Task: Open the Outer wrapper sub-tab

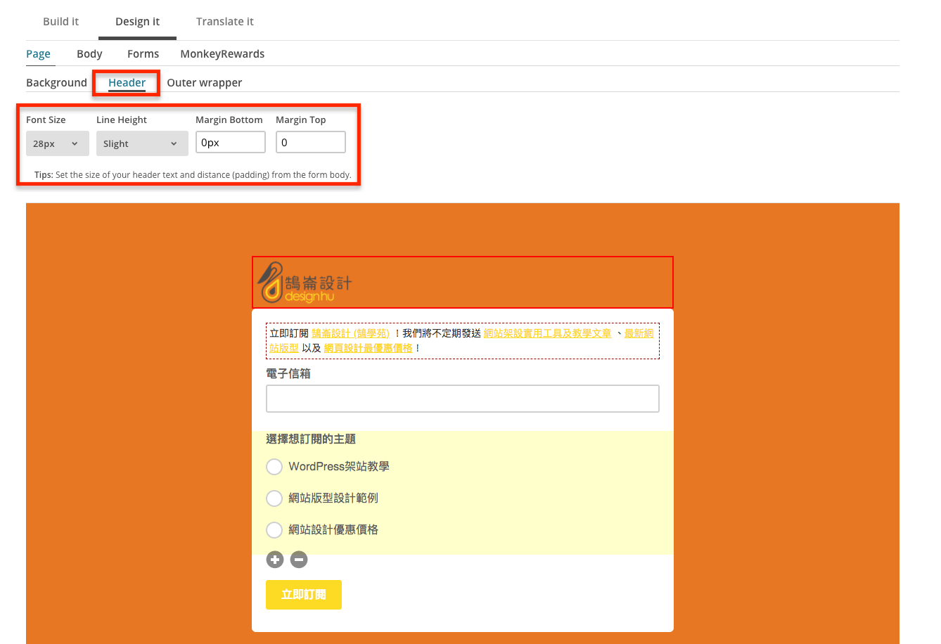Action: coord(204,83)
